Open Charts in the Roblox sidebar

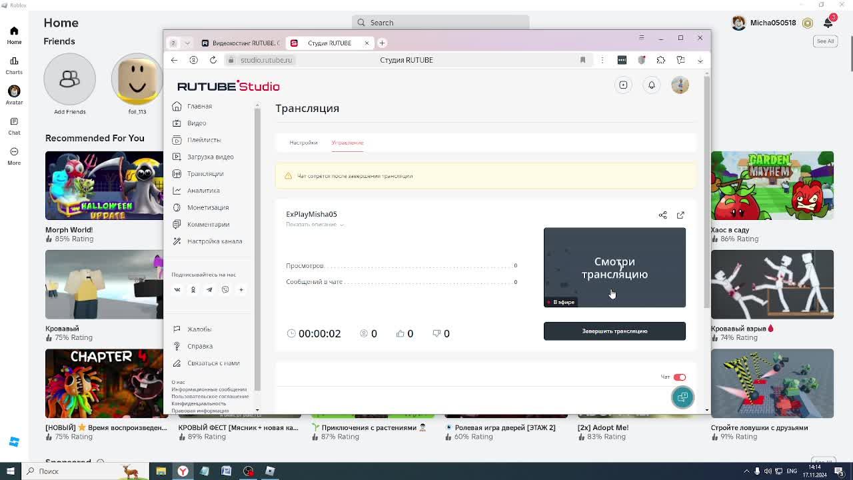point(14,65)
